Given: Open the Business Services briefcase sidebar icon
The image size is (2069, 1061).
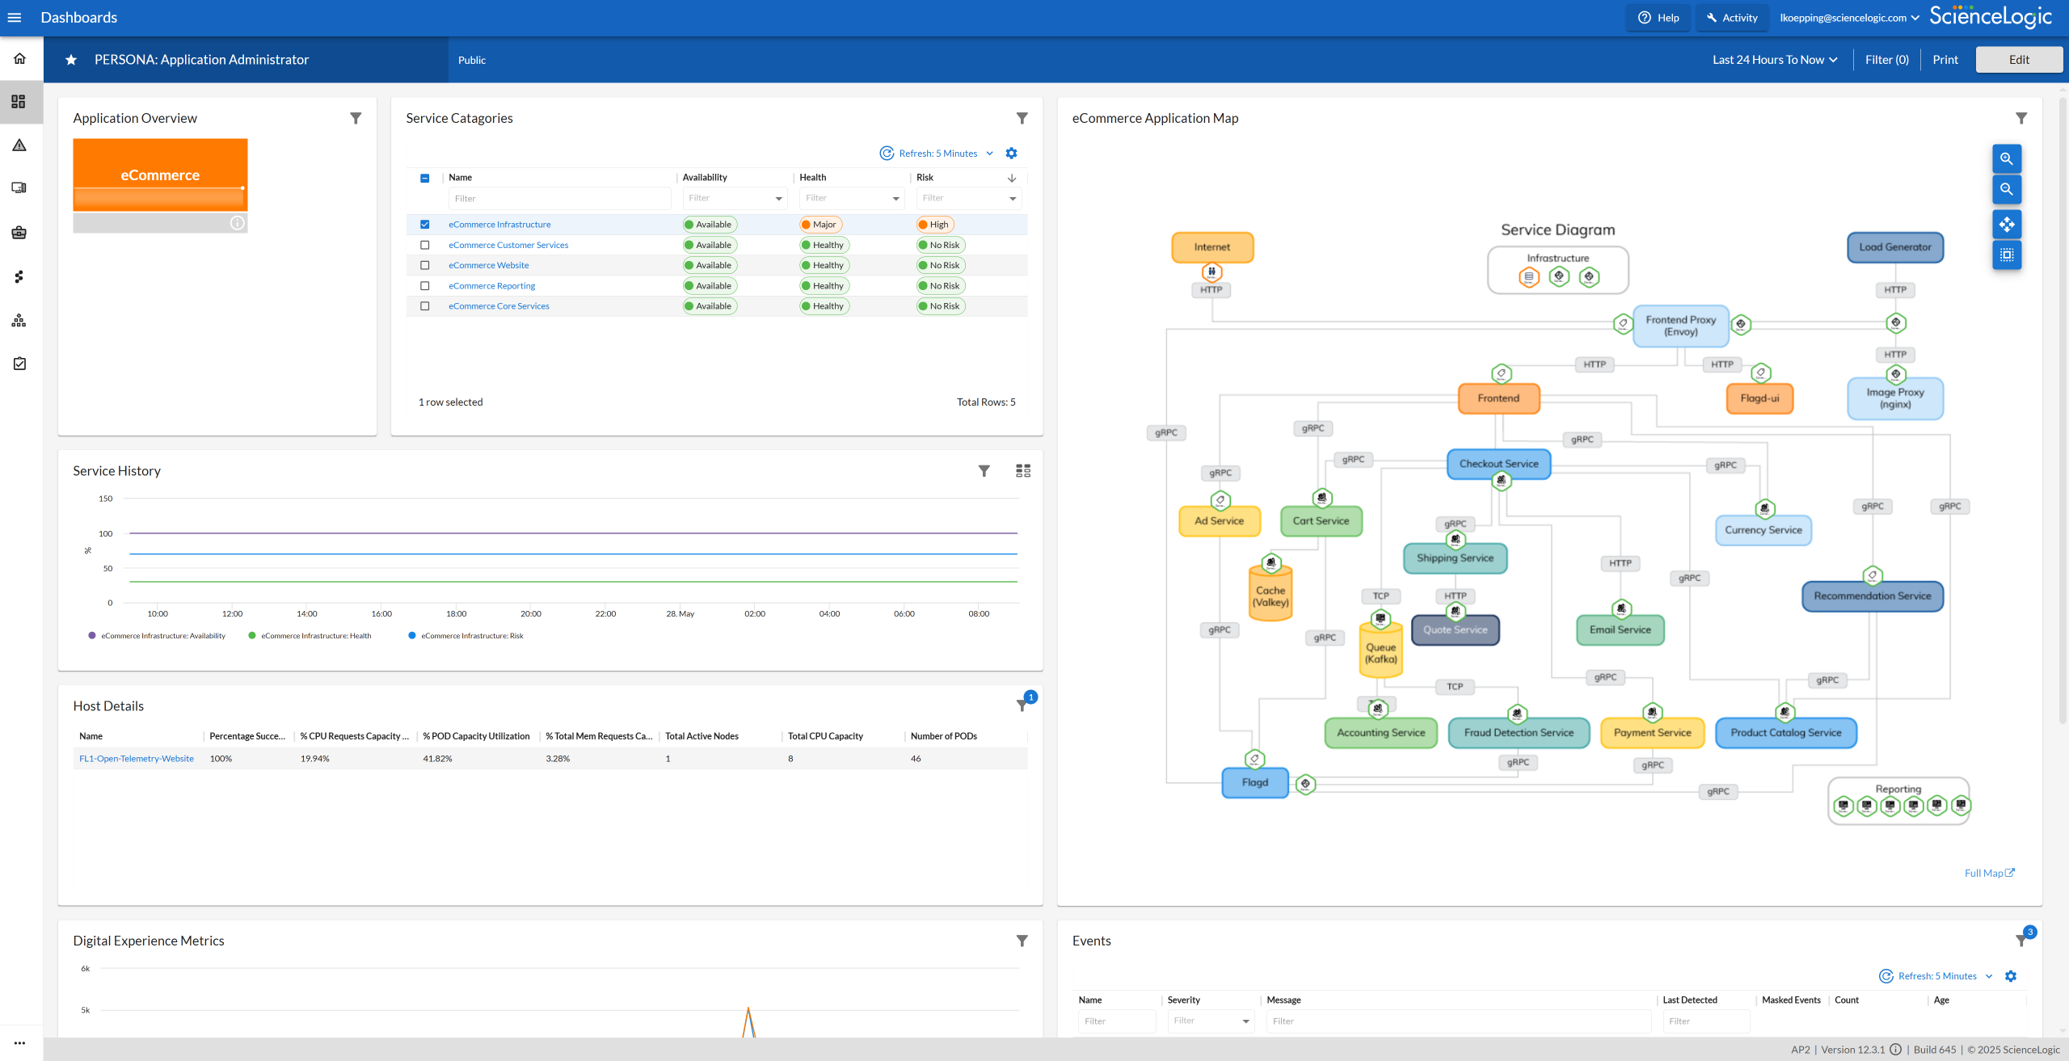Looking at the screenshot, I should click(x=19, y=233).
